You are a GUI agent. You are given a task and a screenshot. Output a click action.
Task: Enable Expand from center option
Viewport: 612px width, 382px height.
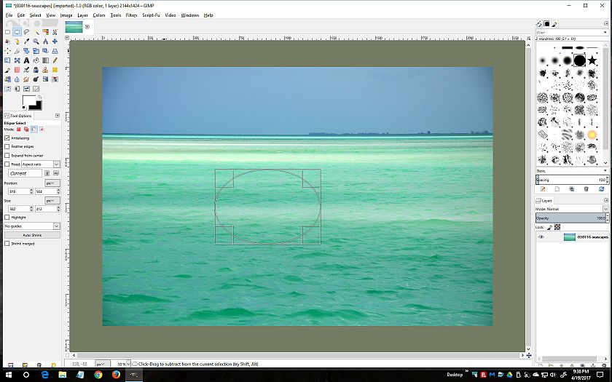(x=7, y=155)
